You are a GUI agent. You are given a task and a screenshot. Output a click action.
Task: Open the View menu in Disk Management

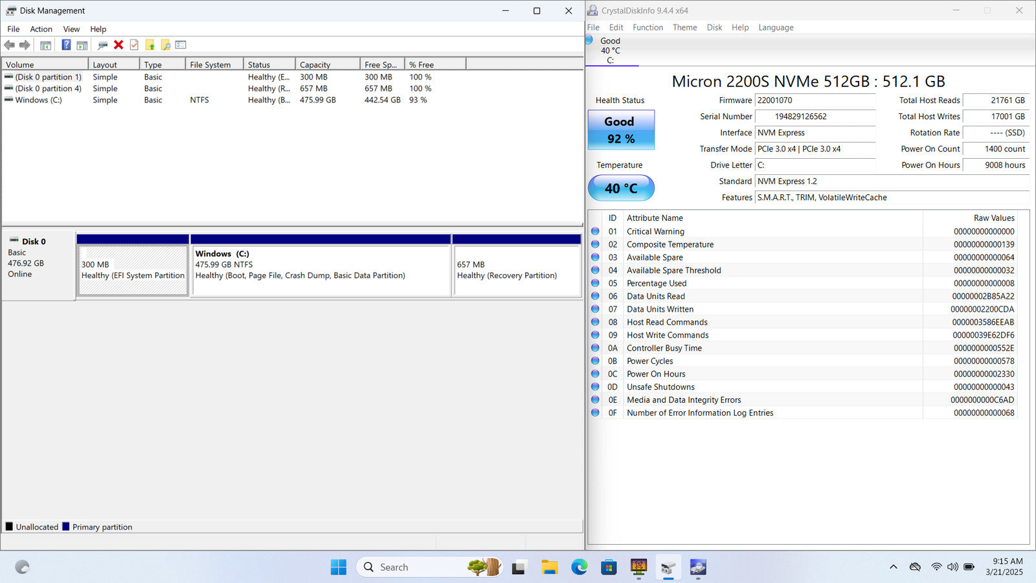click(x=71, y=29)
